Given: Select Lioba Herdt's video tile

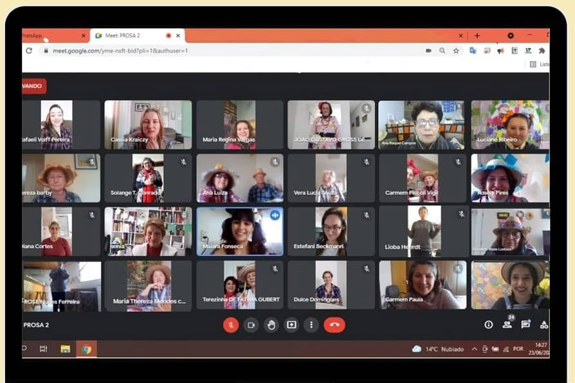Looking at the screenshot, I should coord(424,231).
